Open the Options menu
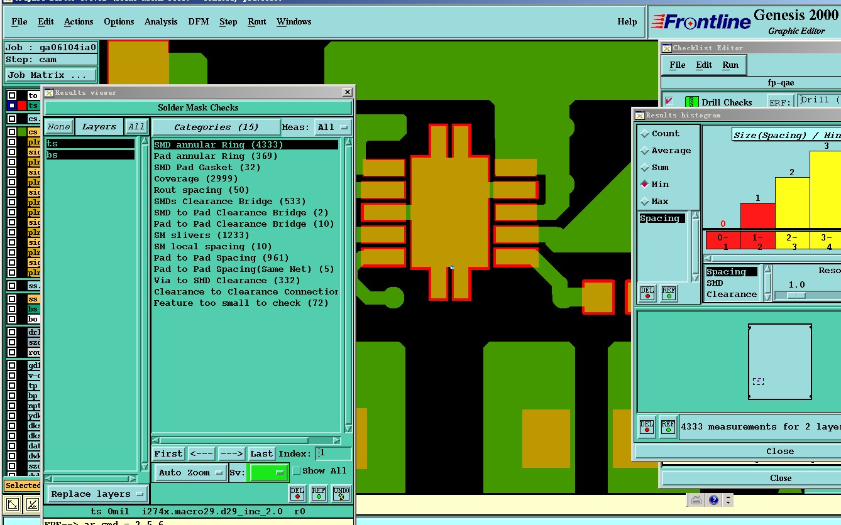Viewport: 841px width, 525px height. pyautogui.click(x=119, y=21)
